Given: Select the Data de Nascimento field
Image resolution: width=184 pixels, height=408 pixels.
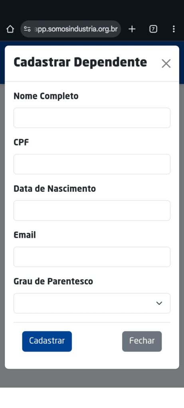Looking at the screenshot, I should [92, 210].
